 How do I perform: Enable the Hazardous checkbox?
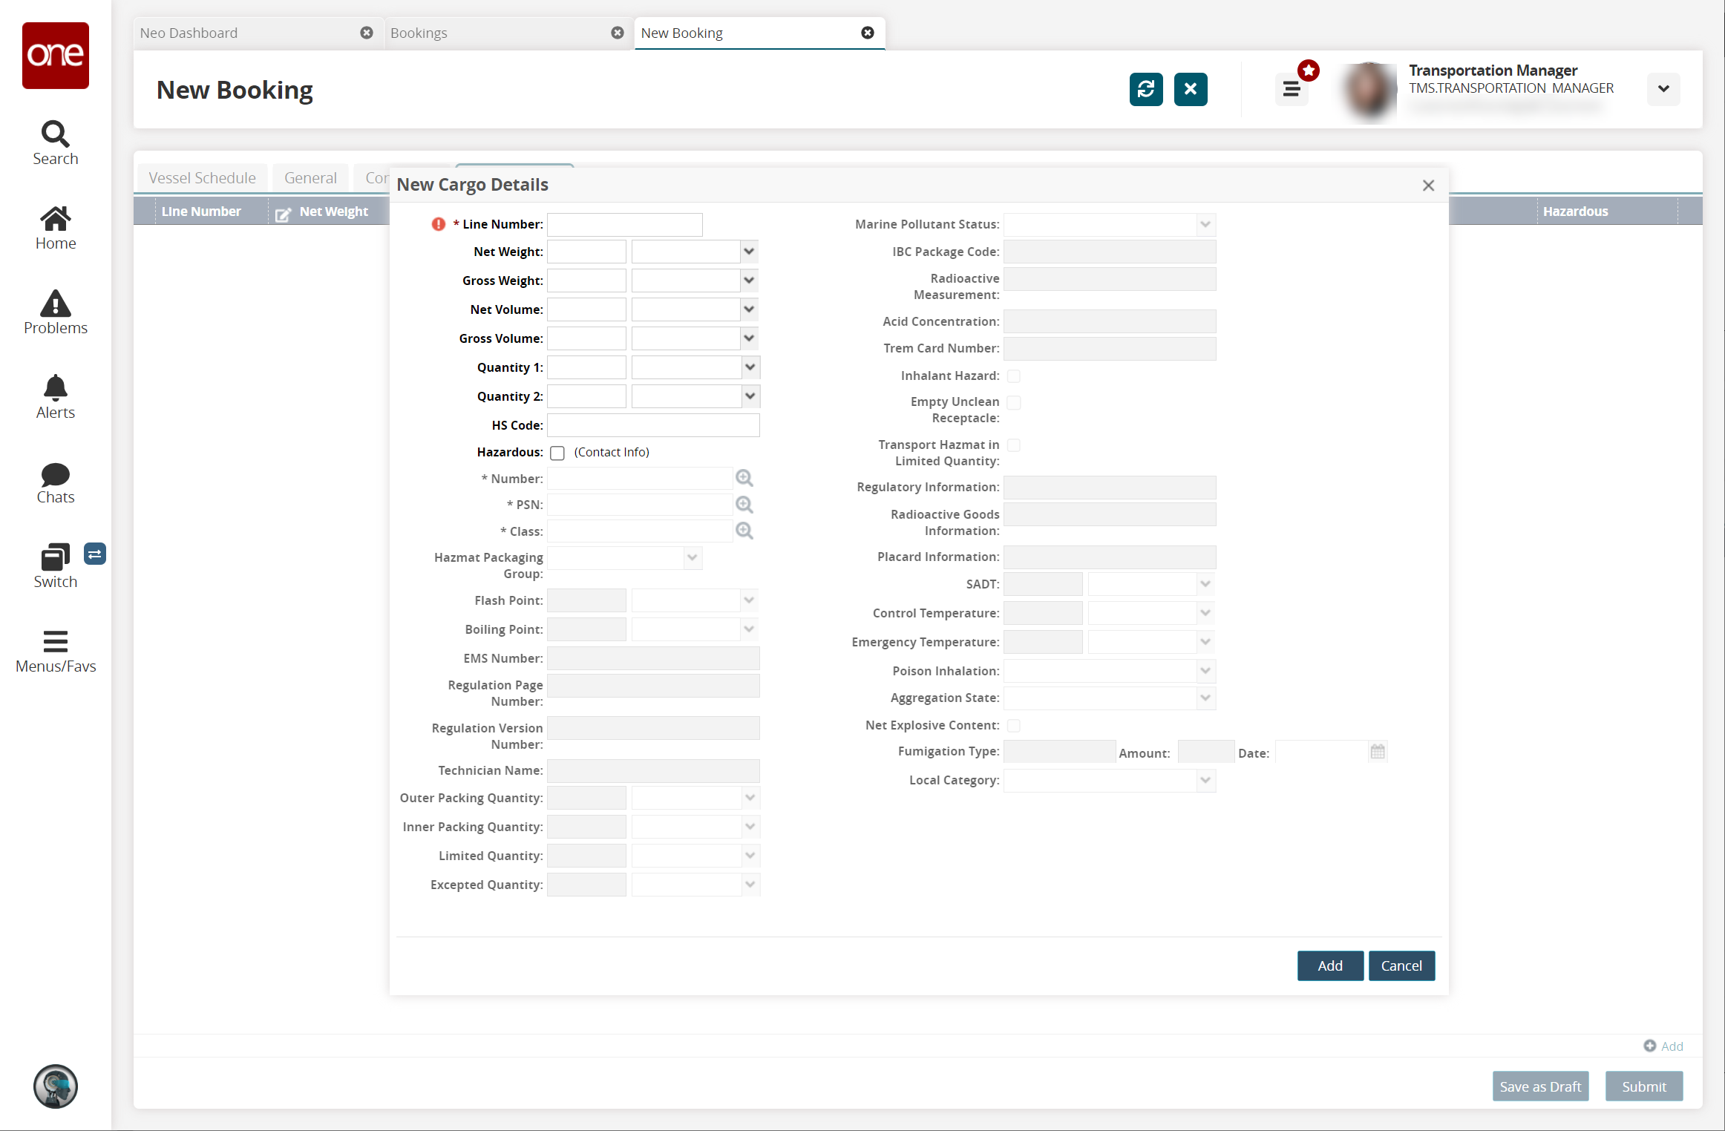click(x=555, y=452)
